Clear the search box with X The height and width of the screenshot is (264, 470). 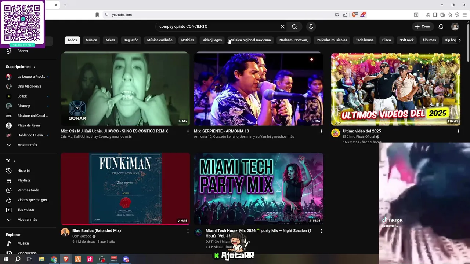tap(283, 27)
